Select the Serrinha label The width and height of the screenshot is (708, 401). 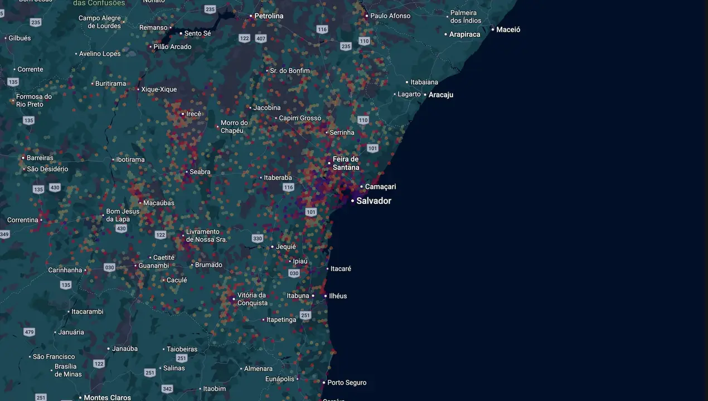point(342,133)
